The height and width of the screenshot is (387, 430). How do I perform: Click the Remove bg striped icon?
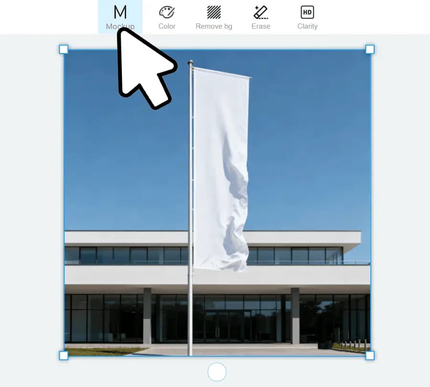[x=214, y=12]
